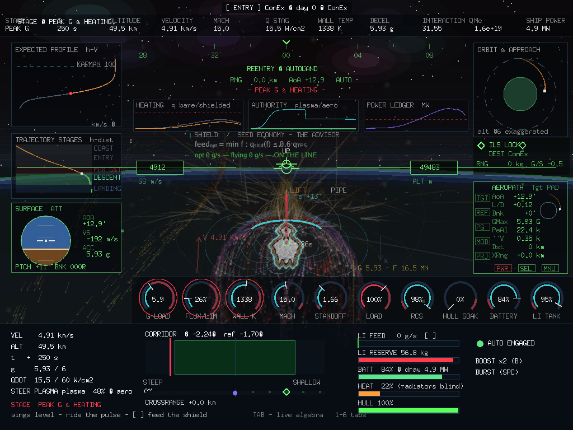
Task: Click the "DEST ConEx" label
Action: click(508, 154)
